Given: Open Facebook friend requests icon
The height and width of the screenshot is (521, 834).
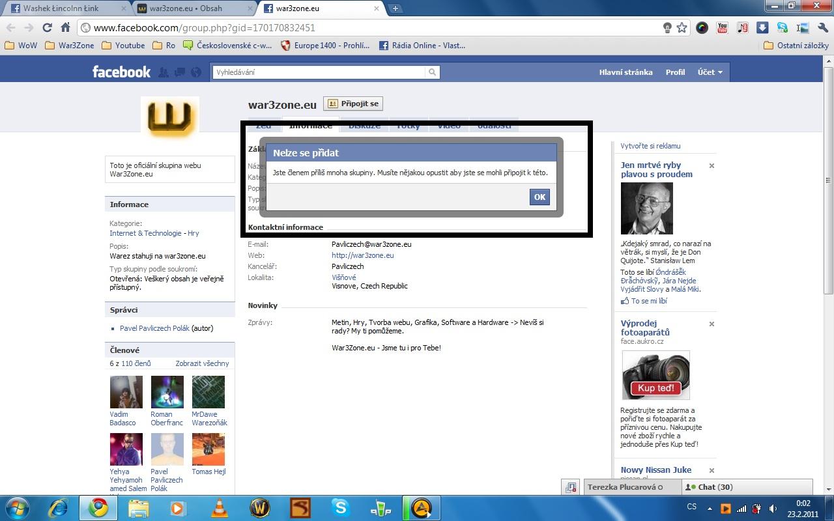Looking at the screenshot, I should pos(164,72).
